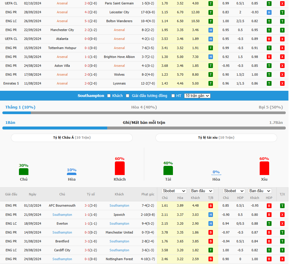Click the Phạt góc column header

(148, 194)
